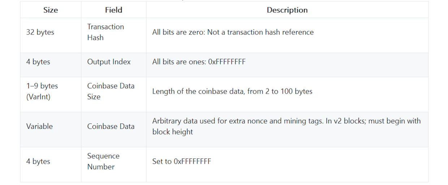Click the 4 bytes cell in Output Index row

pyautogui.click(x=38, y=62)
